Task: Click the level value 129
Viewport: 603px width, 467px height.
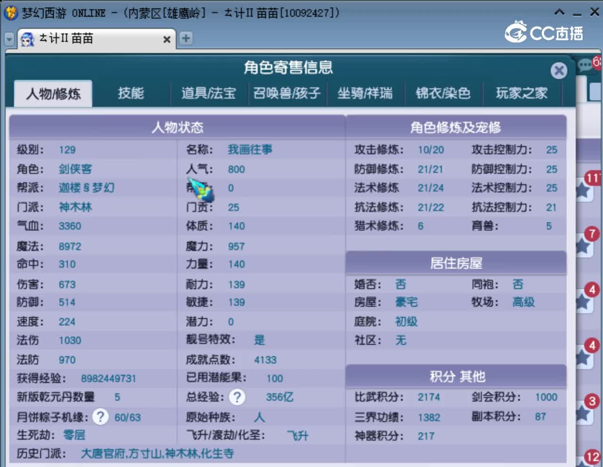Action: (x=67, y=150)
